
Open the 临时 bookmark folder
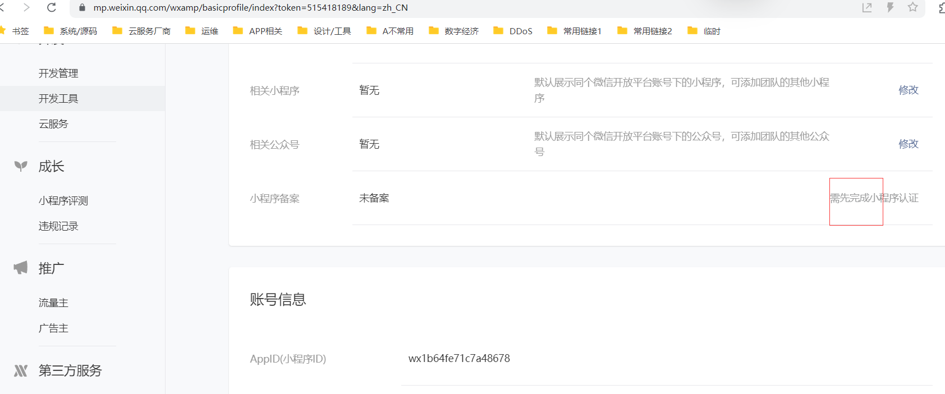click(x=704, y=31)
